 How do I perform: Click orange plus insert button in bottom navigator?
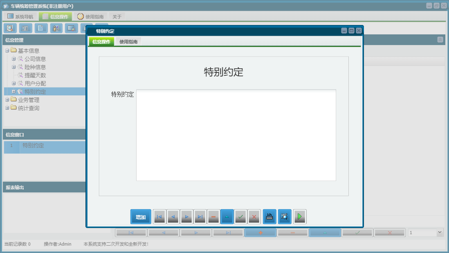260,233
